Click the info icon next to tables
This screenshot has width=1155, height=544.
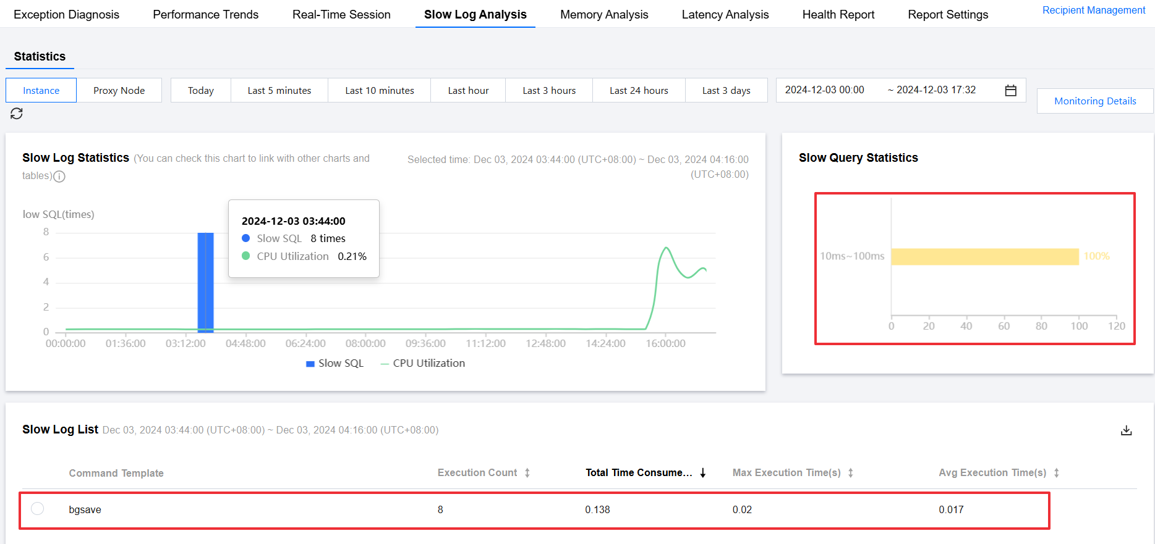[x=59, y=177]
